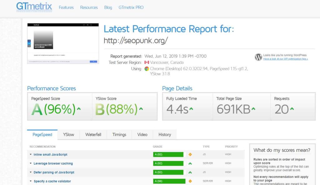Click the WordPress logo icon
The height and width of the screenshot is (185, 320).
point(258,57)
